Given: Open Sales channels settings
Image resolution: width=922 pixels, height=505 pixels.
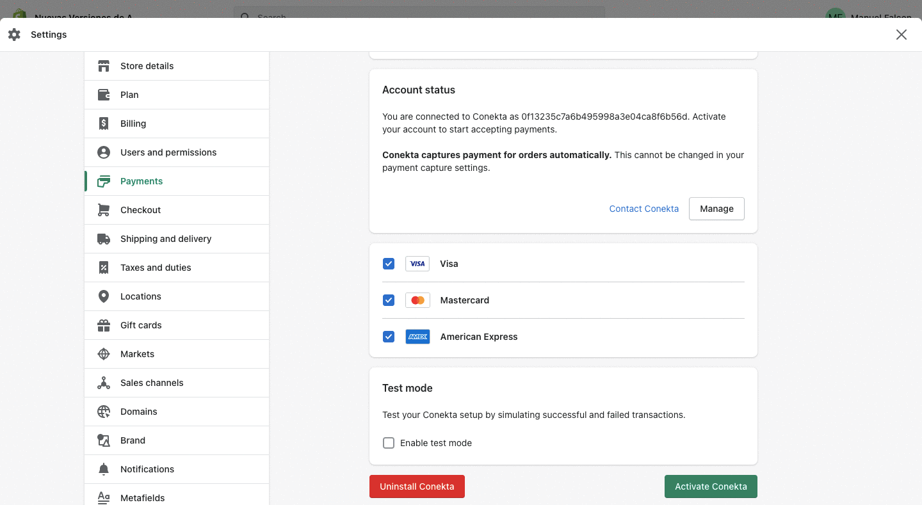Looking at the screenshot, I should [177, 383].
